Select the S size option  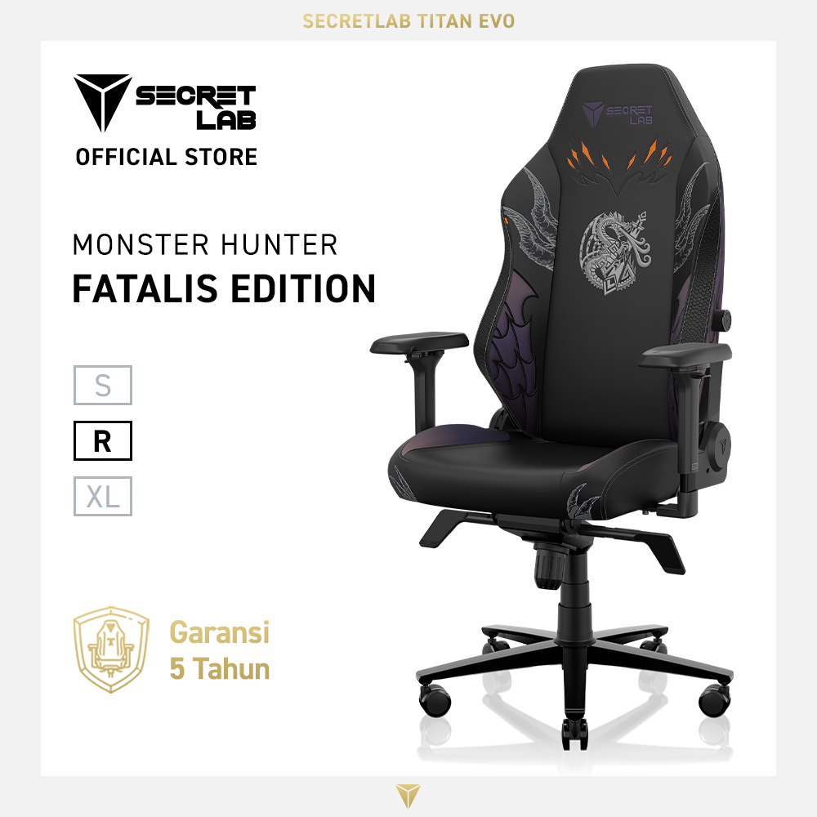(x=103, y=385)
